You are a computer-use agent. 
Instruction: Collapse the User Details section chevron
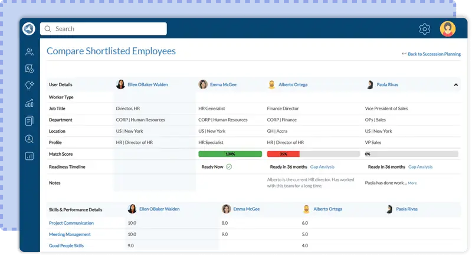(455, 85)
